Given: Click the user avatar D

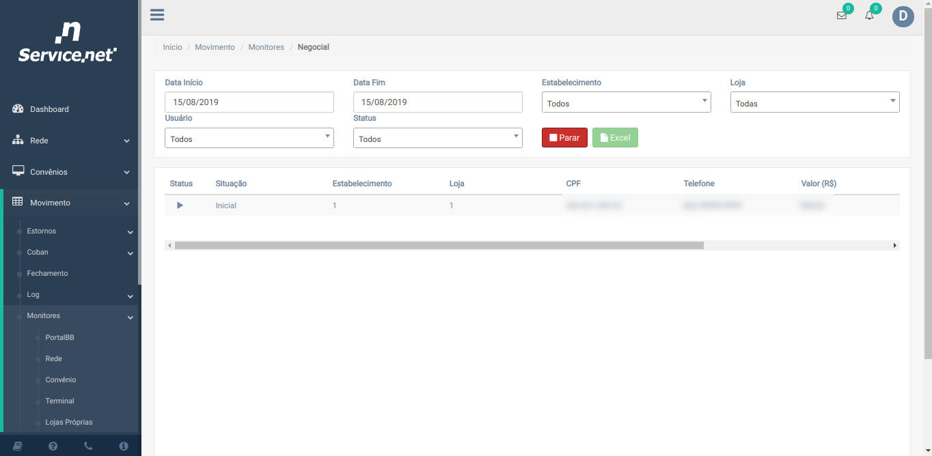Looking at the screenshot, I should (903, 16).
